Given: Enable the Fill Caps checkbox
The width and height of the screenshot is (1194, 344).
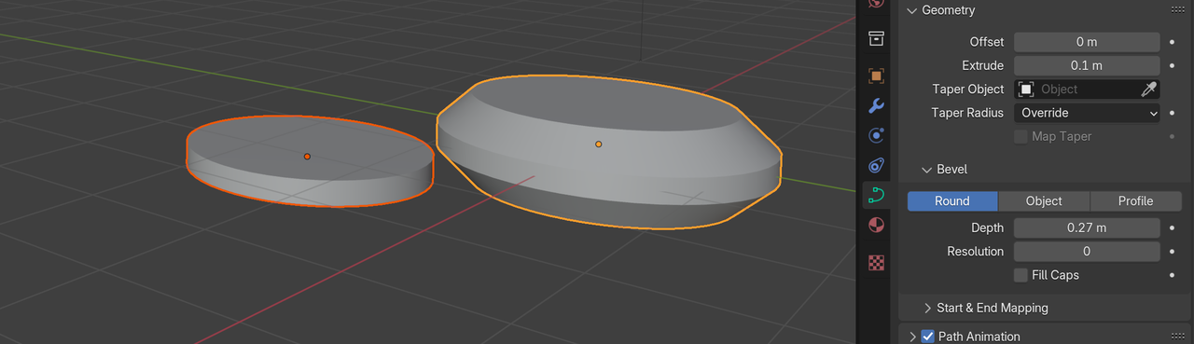Looking at the screenshot, I should 1021,275.
